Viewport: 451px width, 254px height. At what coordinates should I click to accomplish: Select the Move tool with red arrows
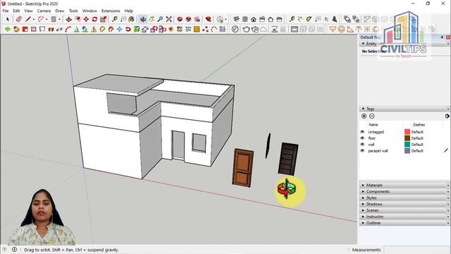coord(86,19)
